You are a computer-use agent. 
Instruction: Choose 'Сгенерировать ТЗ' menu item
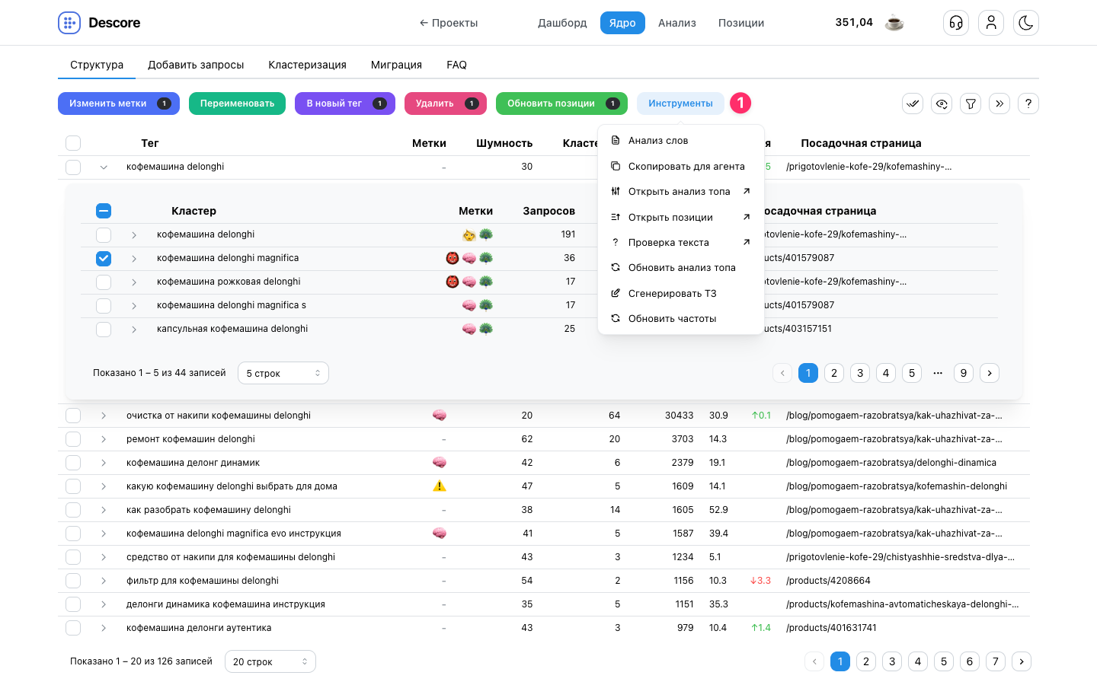click(681, 293)
